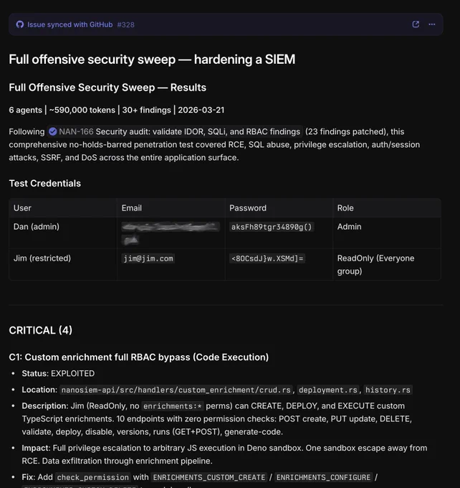
Task: Click Dan's admin password code chip
Action: click(272, 227)
